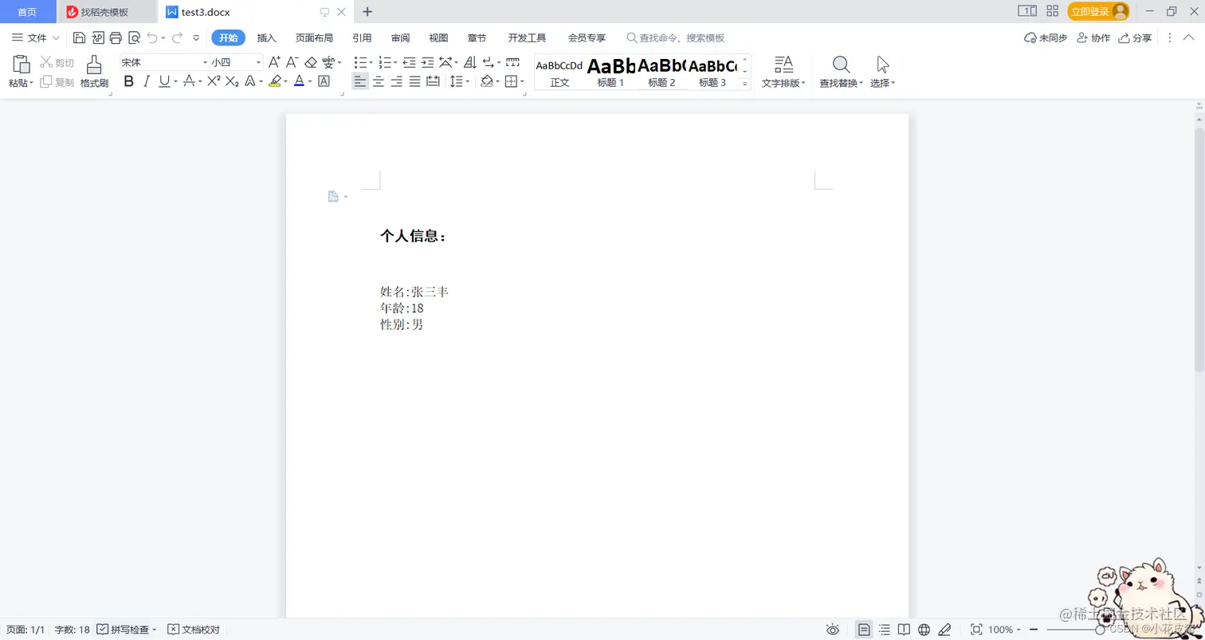Click the blue font color button
The height and width of the screenshot is (640, 1205).
point(299,81)
